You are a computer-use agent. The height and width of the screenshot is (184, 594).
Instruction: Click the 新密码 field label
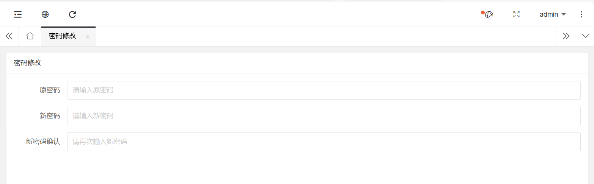[x=50, y=116]
